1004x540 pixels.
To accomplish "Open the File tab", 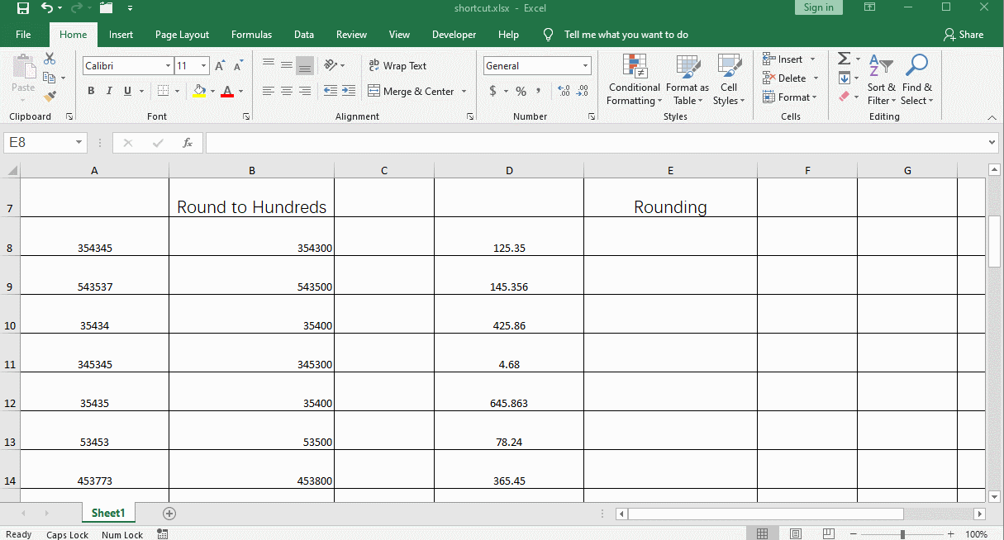I will (23, 35).
